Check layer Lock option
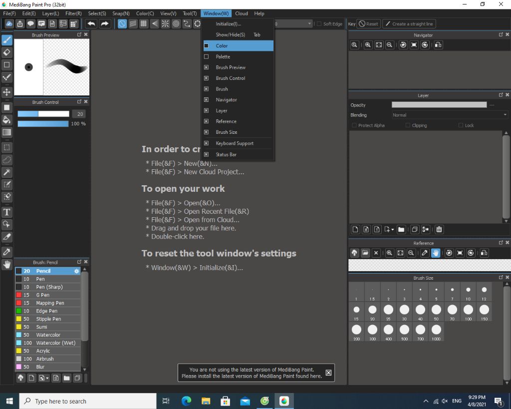 point(461,125)
